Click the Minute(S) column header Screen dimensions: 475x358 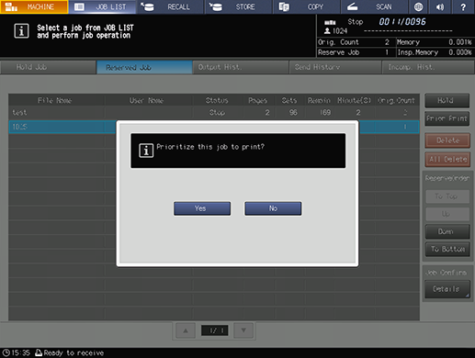point(355,100)
